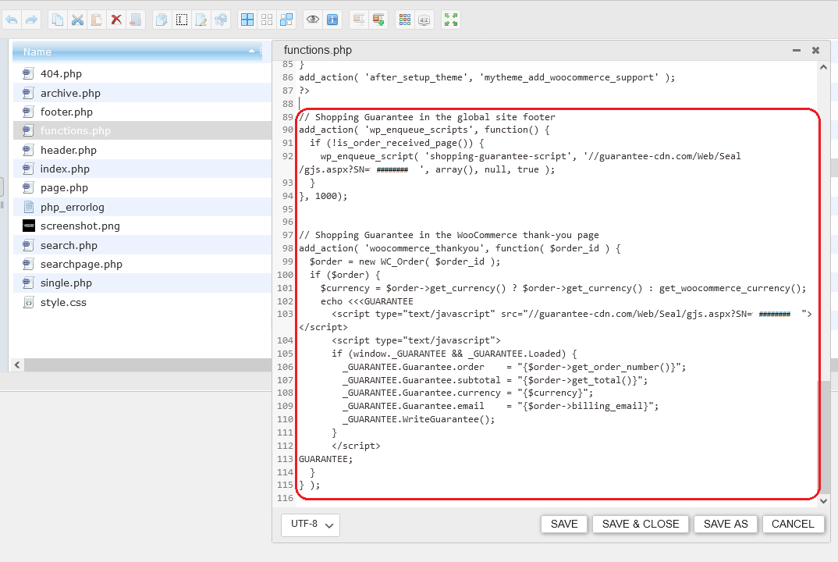Copy the selected file using the toolbar
838x562 pixels.
(x=57, y=20)
